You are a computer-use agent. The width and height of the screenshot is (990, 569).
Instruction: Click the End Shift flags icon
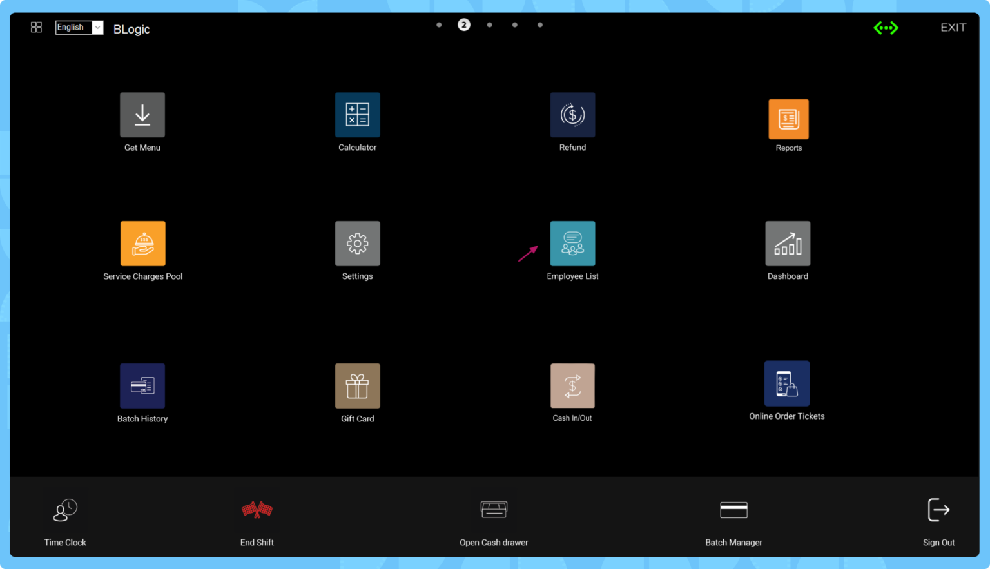tap(257, 510)
